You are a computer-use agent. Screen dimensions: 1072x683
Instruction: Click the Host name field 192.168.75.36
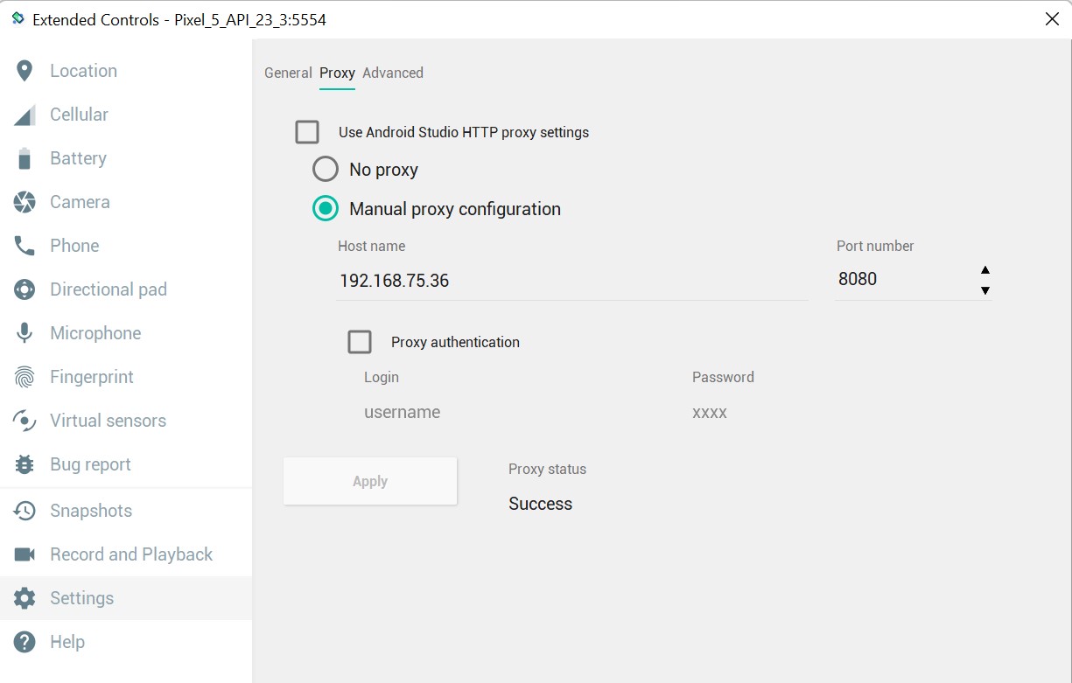(x=571, y=281)
